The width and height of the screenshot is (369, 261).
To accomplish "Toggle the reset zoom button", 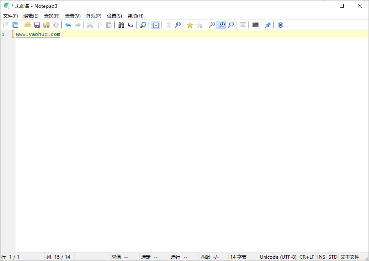I will pyautogui.click(x=221, y=25).
